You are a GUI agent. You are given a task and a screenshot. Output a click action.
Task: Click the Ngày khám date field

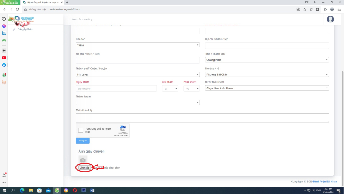[x=116, y=88]
